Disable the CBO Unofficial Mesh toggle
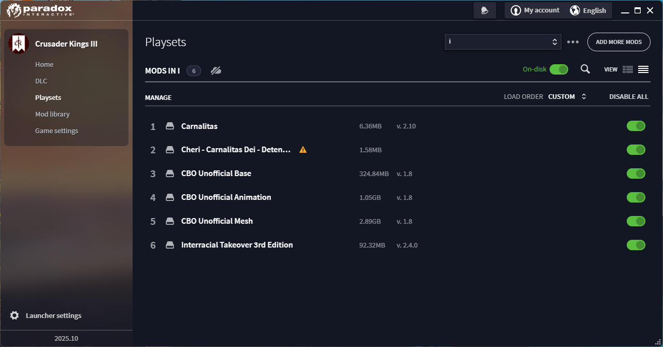This screenshot has height=347, width=663. click(x=636, y=221)
